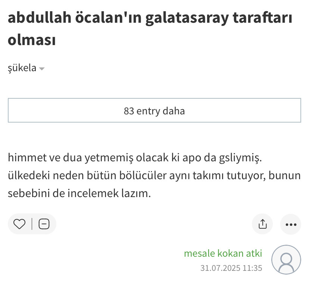The image size is (309, 285).
Task: Load 83 entry daha
Action: coord(154,111)
